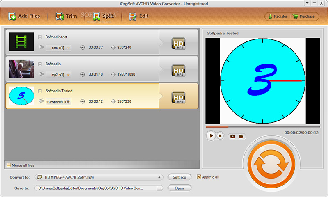Toggle the Apply to all checkbox
This screenshot has height=197, width=328.
click(199, 177)
